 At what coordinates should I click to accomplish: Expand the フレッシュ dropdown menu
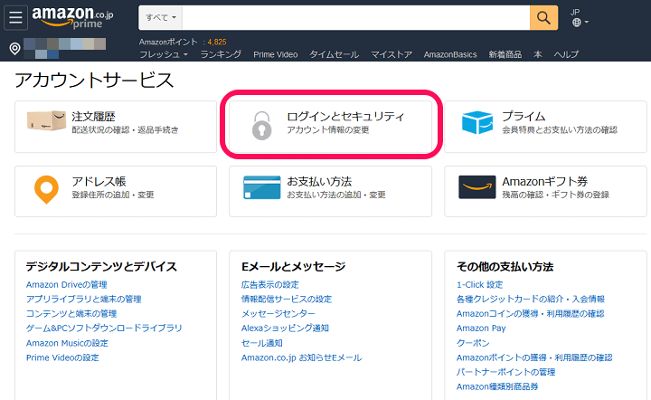click(164, 54)
